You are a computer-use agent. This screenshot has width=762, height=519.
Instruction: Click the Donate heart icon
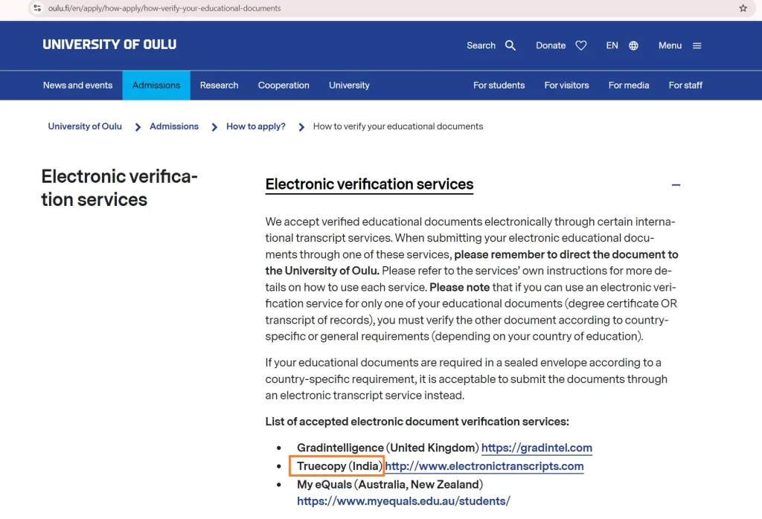580,45
